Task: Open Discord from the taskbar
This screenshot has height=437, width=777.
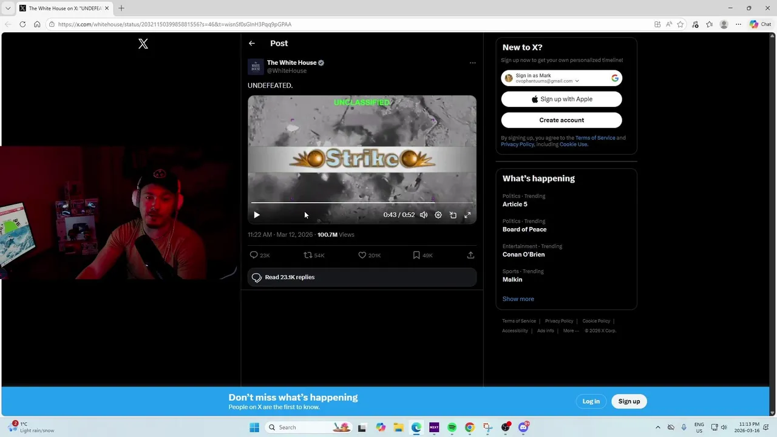Action: [523, 427]
